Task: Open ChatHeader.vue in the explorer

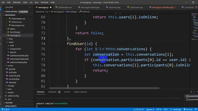Action: 18,18
